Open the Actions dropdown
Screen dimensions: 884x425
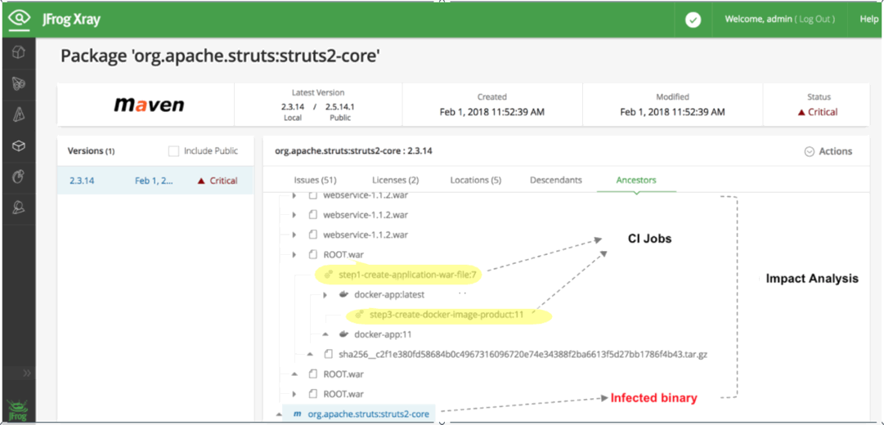click(828, 151)
